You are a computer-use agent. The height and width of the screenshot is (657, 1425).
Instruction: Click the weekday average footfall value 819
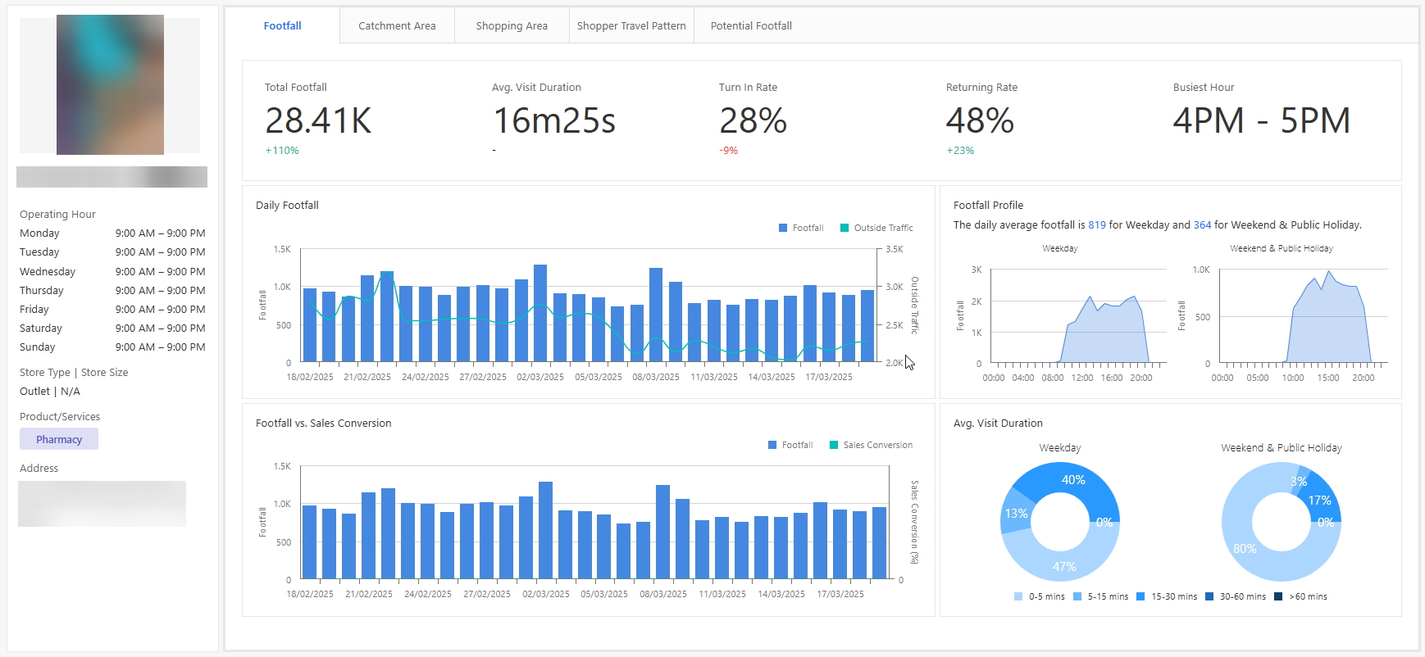click(1096, 224)
